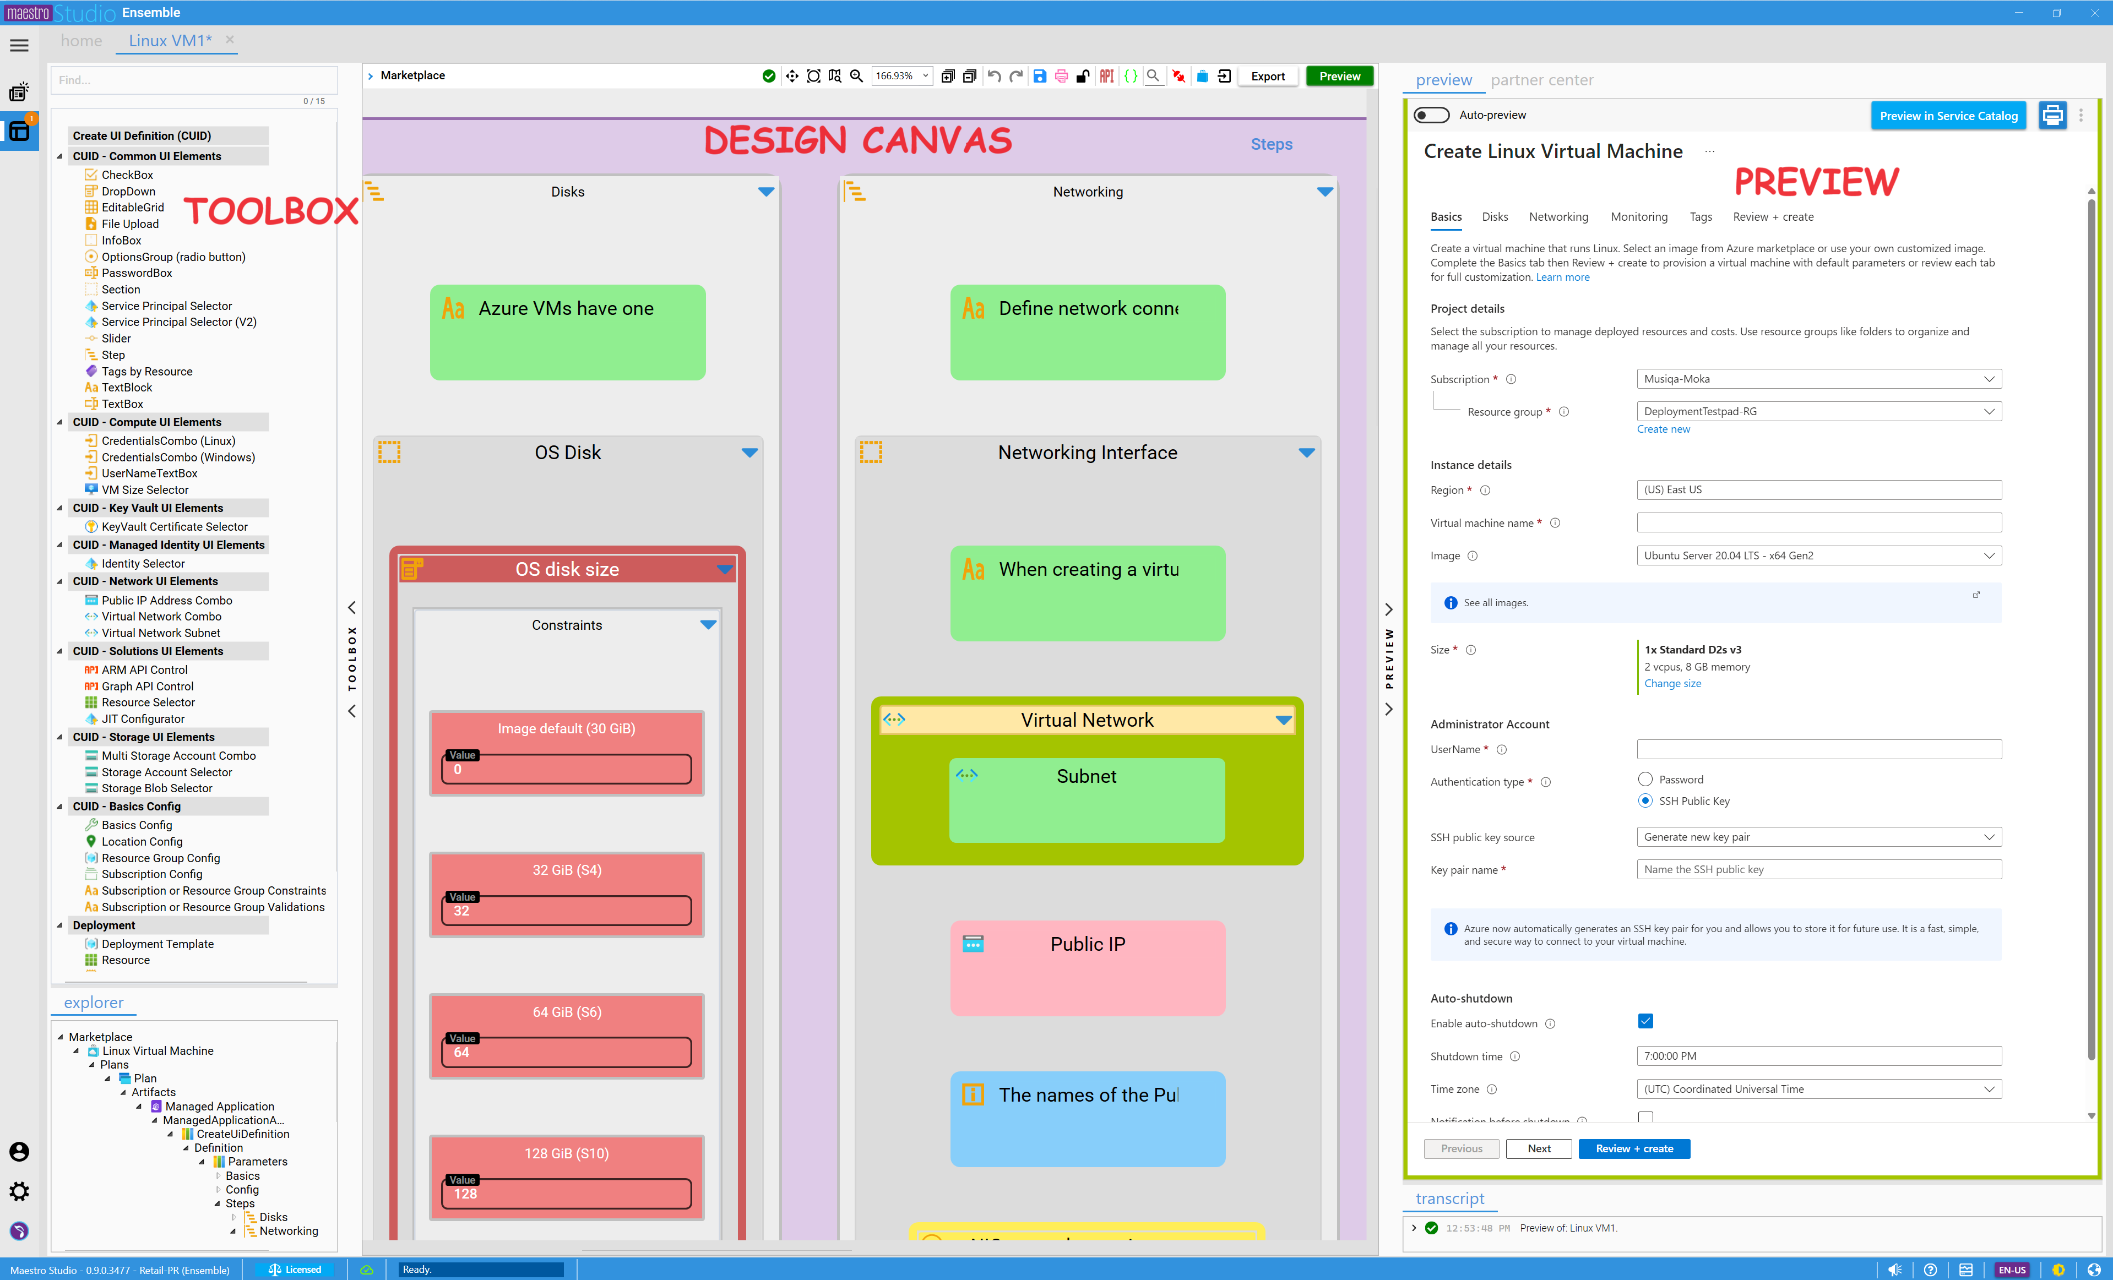Click the red disconnect plug icon
The image size is (2113, 1280).
tap(1179, 77)
